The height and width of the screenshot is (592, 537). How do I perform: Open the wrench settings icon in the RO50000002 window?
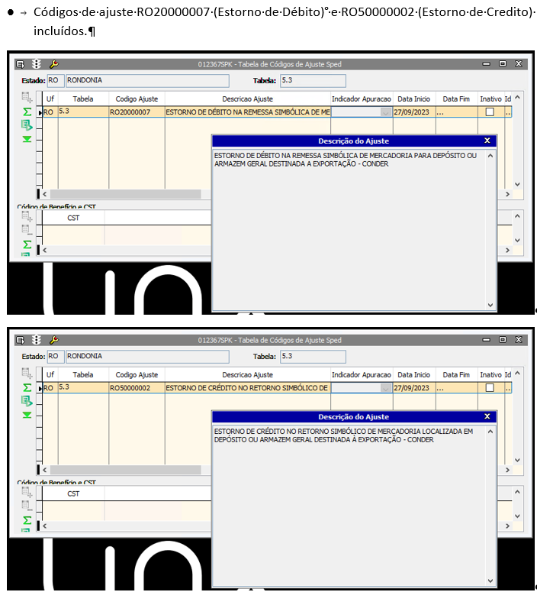(x=54, y=340)
